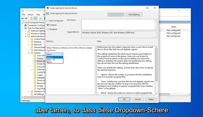This screenshot has height=117, width=203.
Task: Click the Help pane scroll up arrow
Action: 157,47
